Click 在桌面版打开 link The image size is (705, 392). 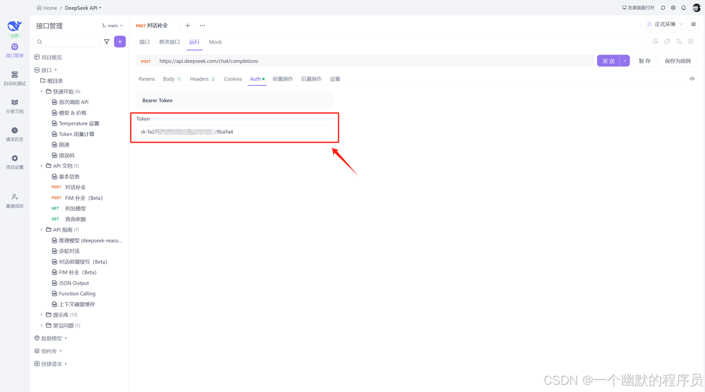(638, 8)
